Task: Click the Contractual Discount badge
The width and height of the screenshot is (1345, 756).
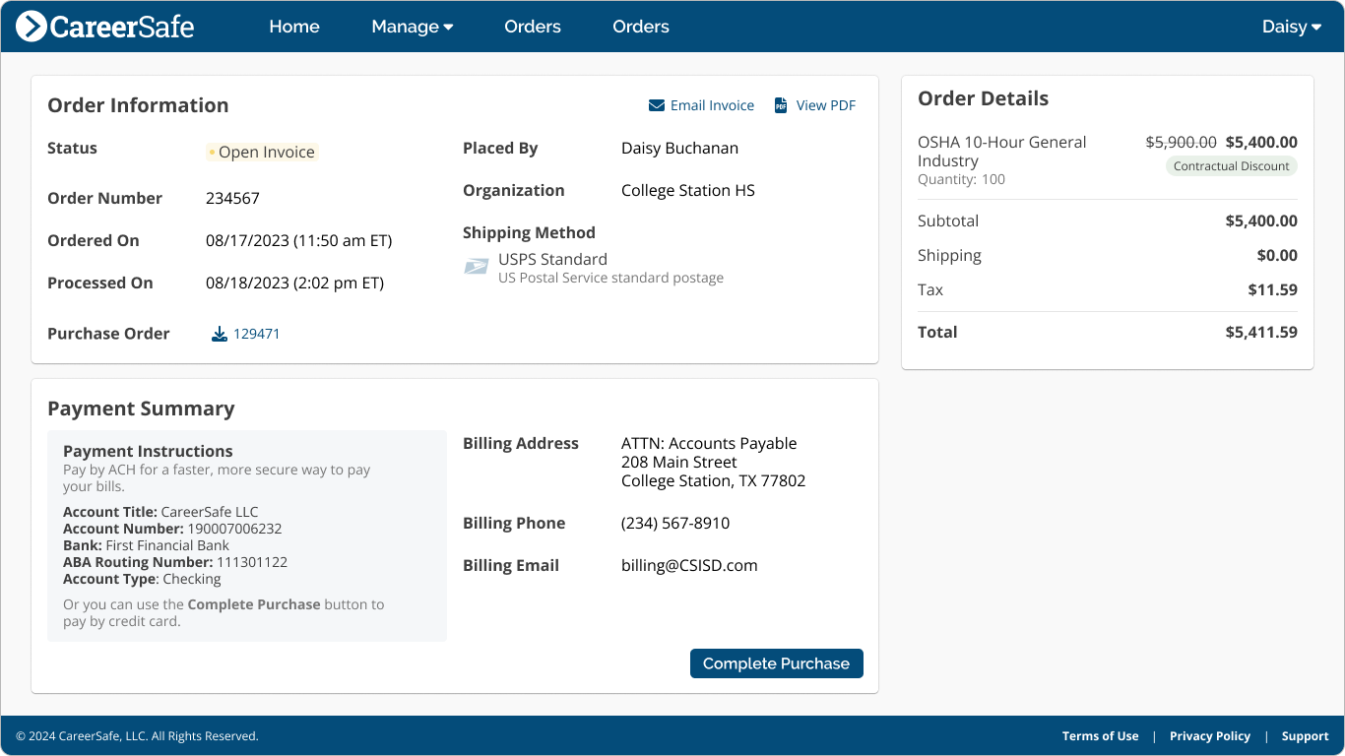Action: [x=1231, y=165]
